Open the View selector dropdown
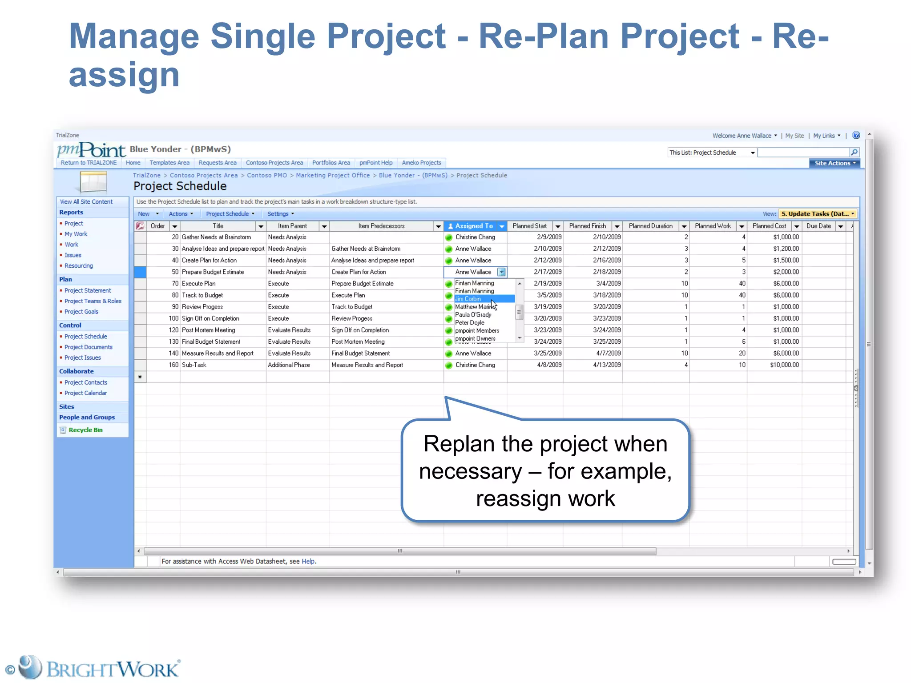 point(818,214)
